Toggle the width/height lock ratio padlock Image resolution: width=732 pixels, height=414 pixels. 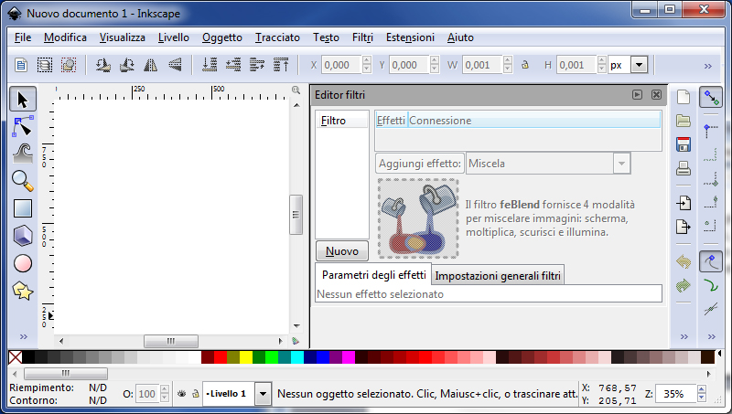click(x=525, y=65)
